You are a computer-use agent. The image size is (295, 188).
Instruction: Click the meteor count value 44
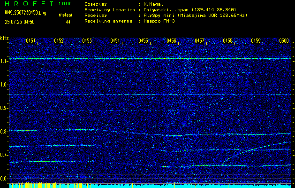[x=68, y=22]
